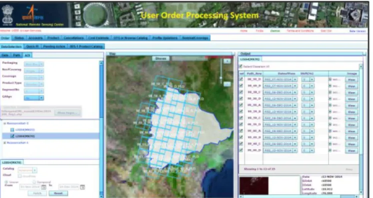Toggle the Select/Deselect All checkbox
This screenshot has height=198, width=373.
(x=241, y=66)
